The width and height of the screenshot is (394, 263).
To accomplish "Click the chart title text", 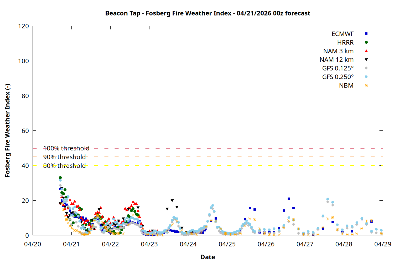I will click(x=208, y=13).
